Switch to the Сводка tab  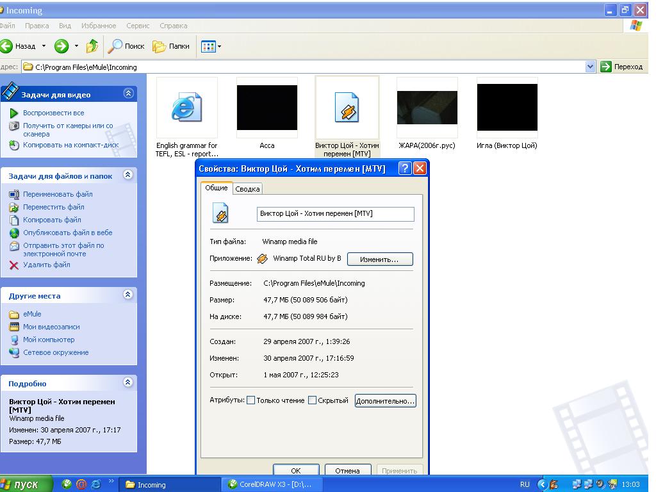click(x=247, y=189)
